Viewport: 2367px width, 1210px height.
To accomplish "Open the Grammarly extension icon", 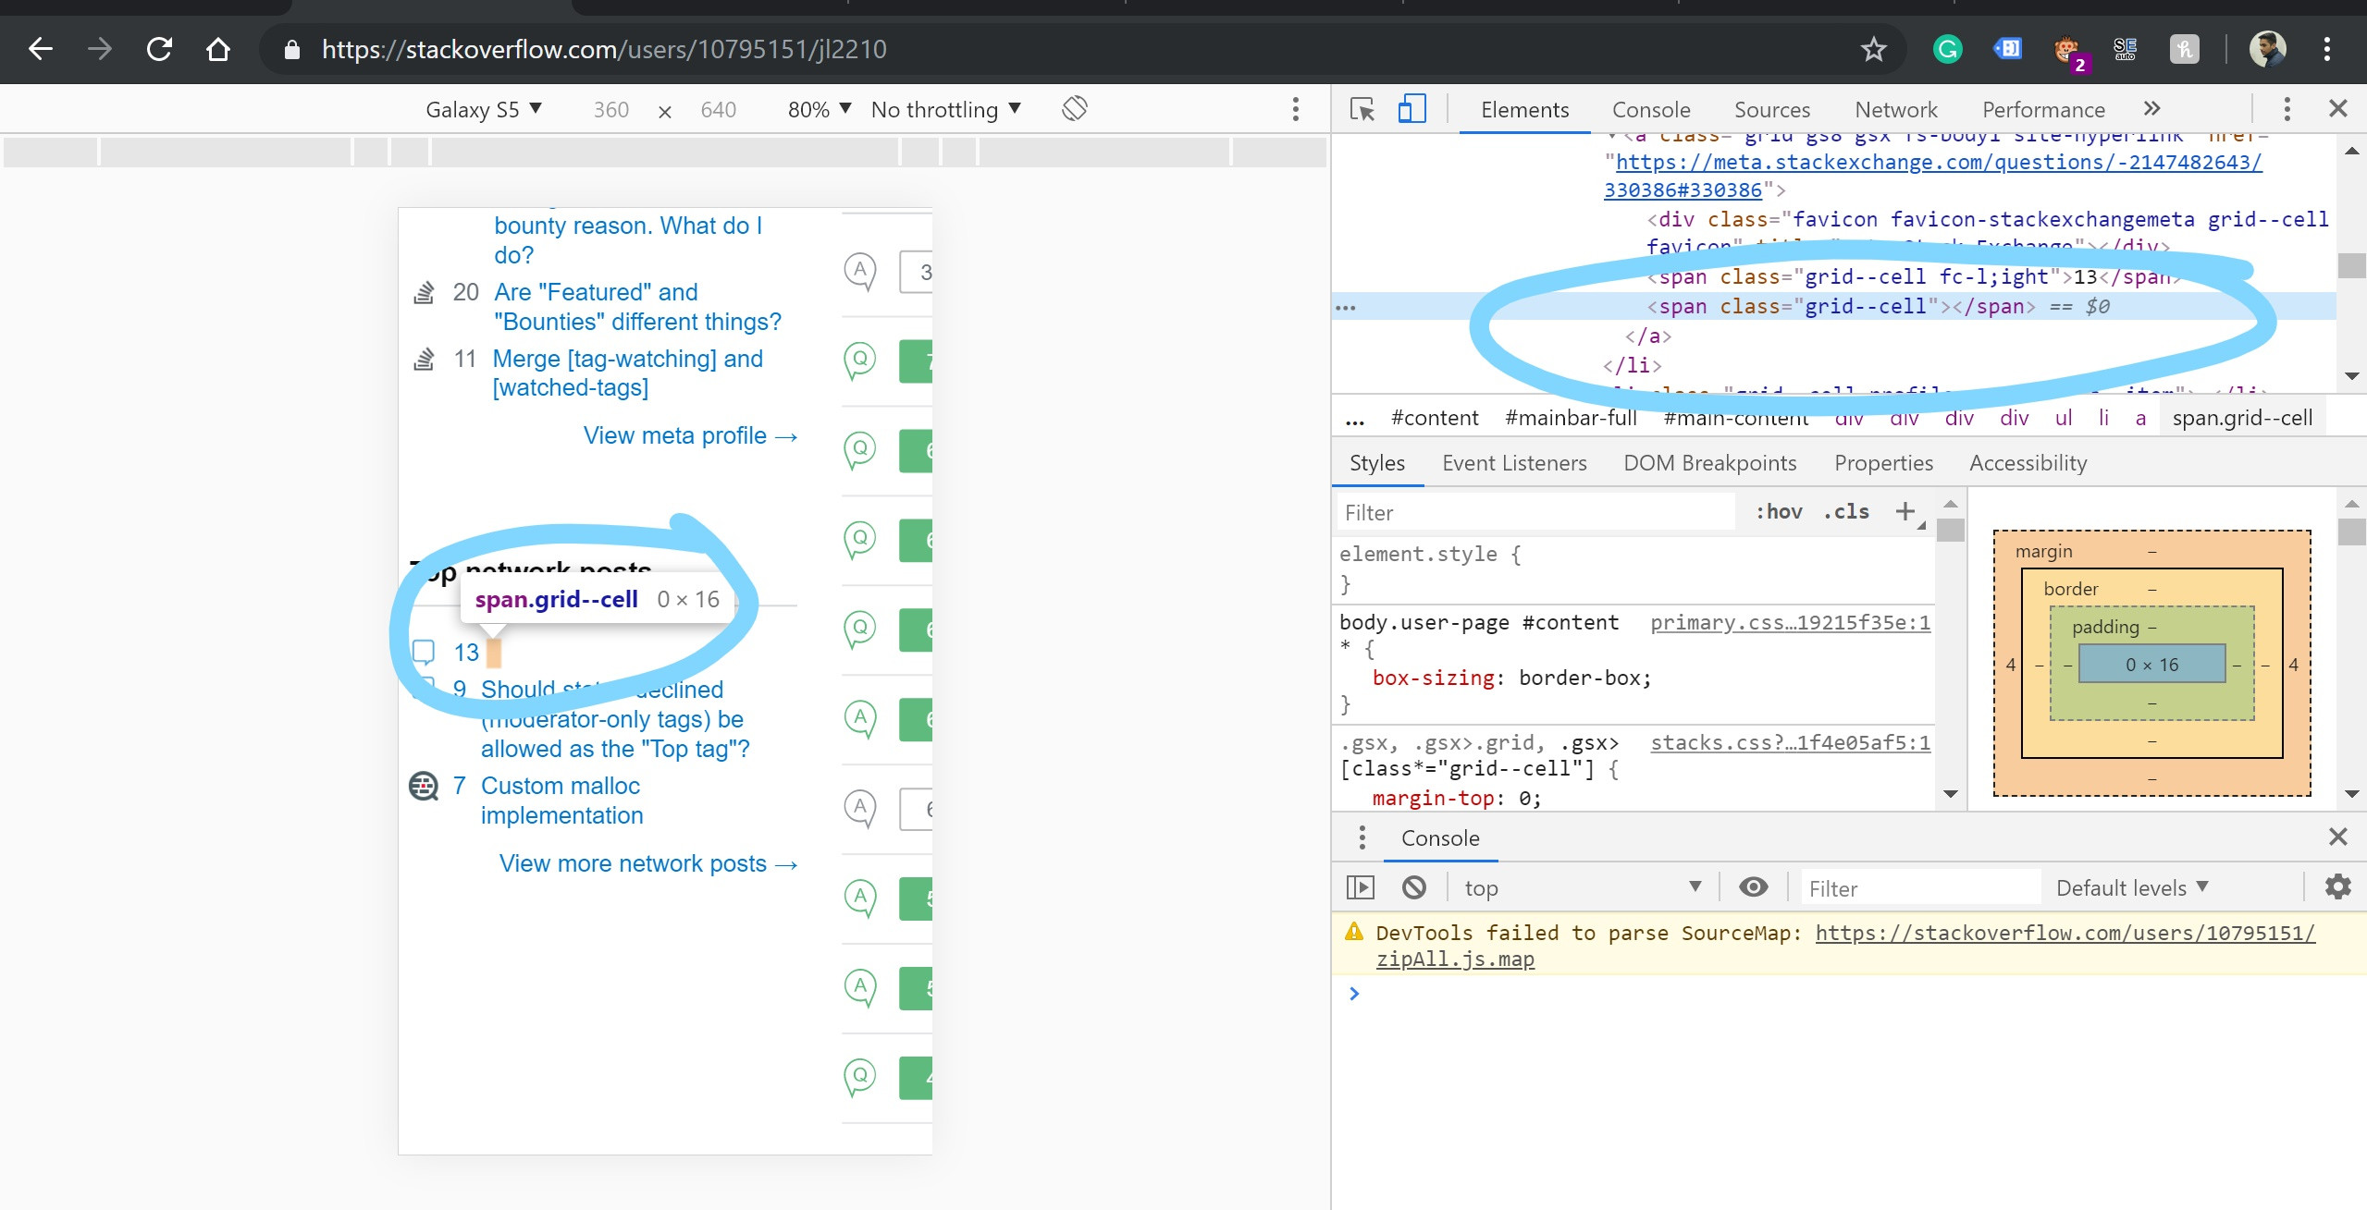I will pos(1947,49).
